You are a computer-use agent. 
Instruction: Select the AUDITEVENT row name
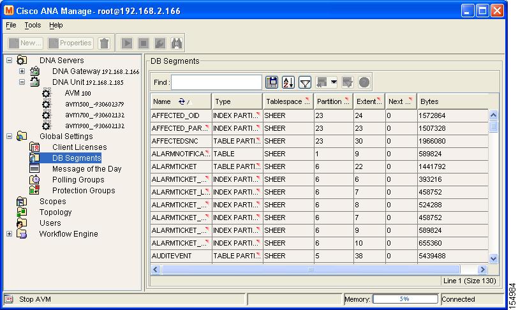pyautogui.click(x=172, y=256)
